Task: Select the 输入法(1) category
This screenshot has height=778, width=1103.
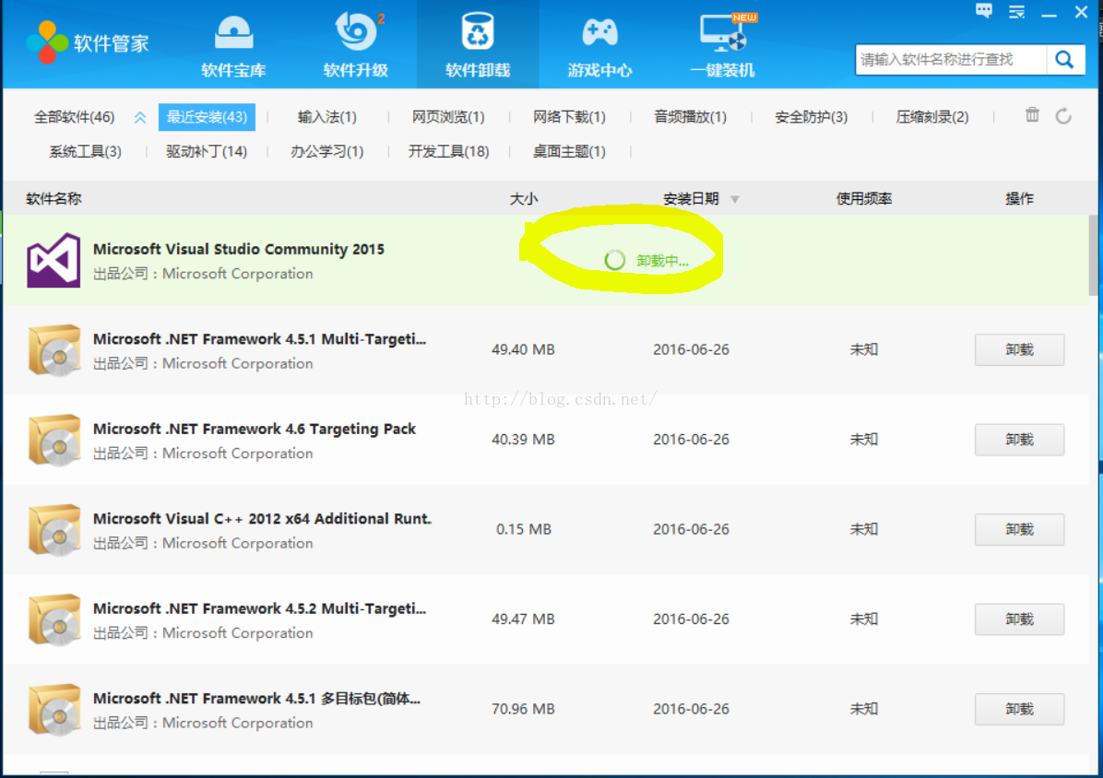Action: click(x=327, y=117)
